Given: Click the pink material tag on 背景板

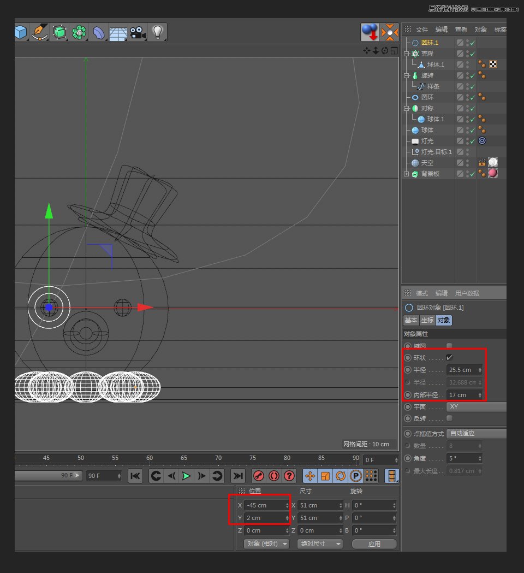Looking at the screenshot, I should pos(493,174).
